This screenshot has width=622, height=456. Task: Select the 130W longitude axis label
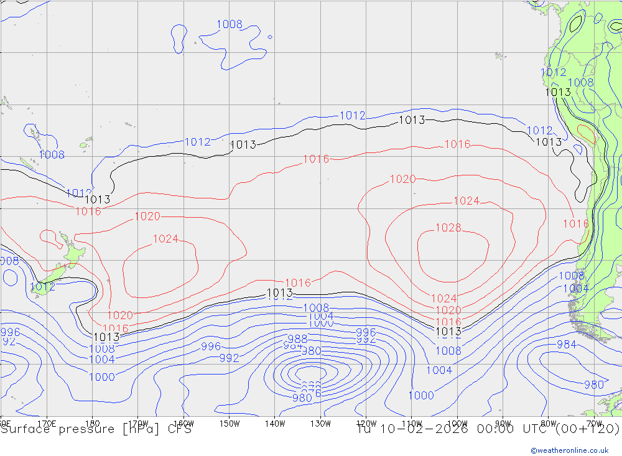click(x=320, y=424)
